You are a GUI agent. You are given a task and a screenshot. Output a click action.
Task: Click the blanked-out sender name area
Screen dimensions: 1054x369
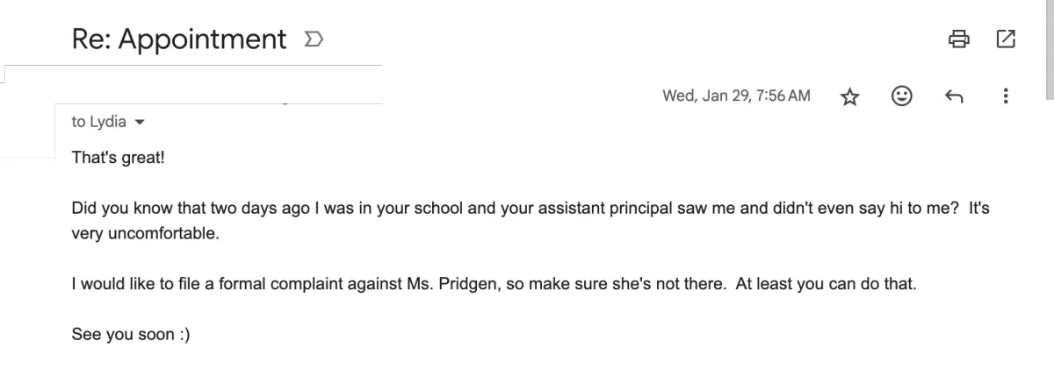click(x=191, y=85)
